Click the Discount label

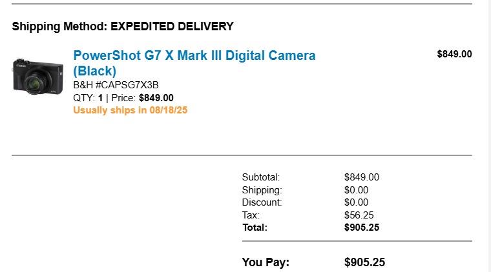[x=262, y=202]
